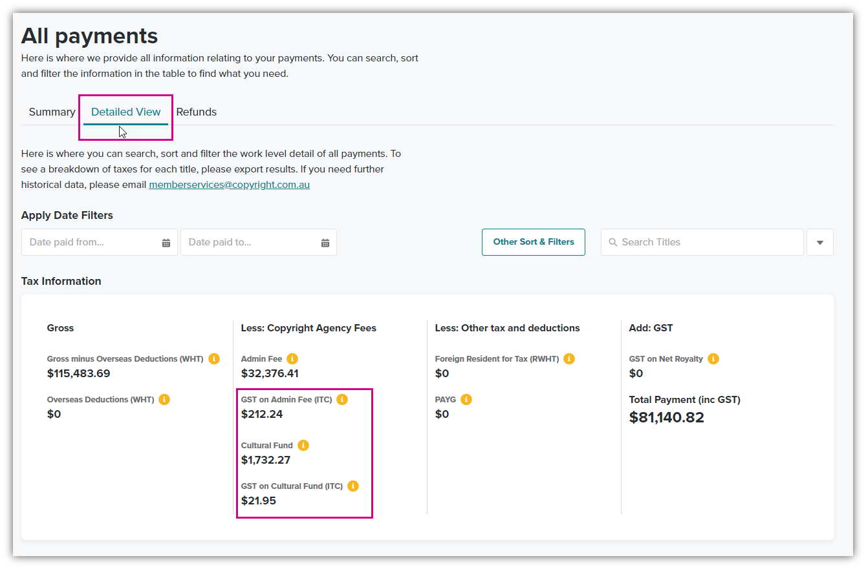Screen dimensions: 866x569
Task: Open Other Sort & Filters
Action: (534, 242)
